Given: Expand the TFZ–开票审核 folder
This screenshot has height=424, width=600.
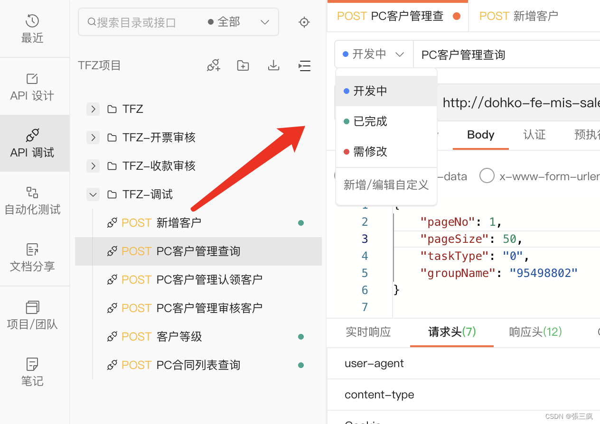Looking at the screenshot, I should 93,137.
